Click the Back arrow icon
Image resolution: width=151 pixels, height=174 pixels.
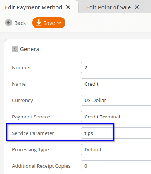pyautogui.click(x=9, y=23)
